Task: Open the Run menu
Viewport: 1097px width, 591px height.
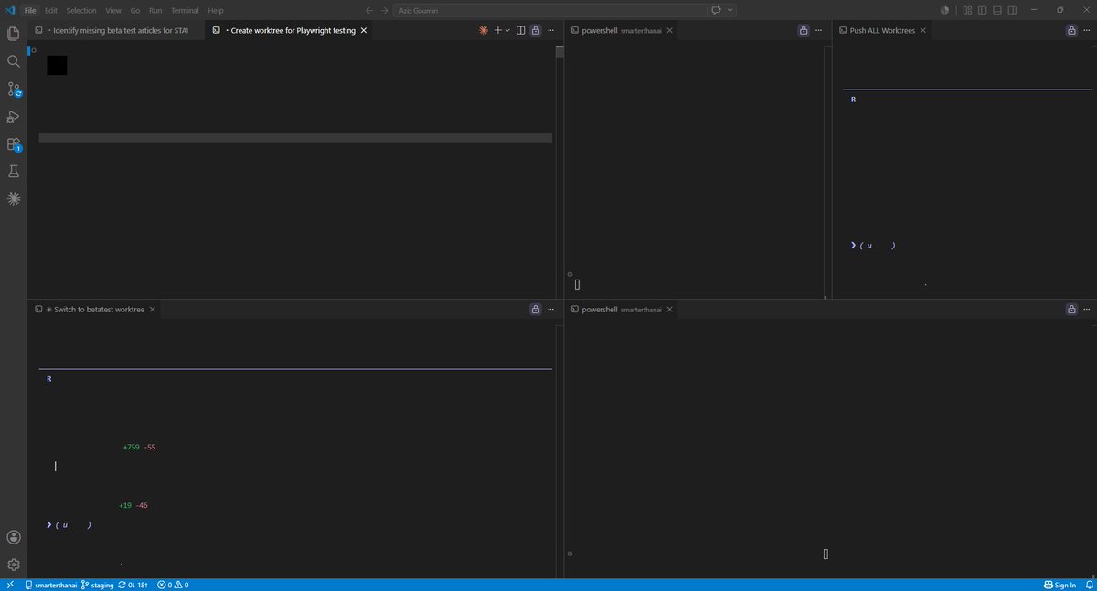Action: (155, 10)
